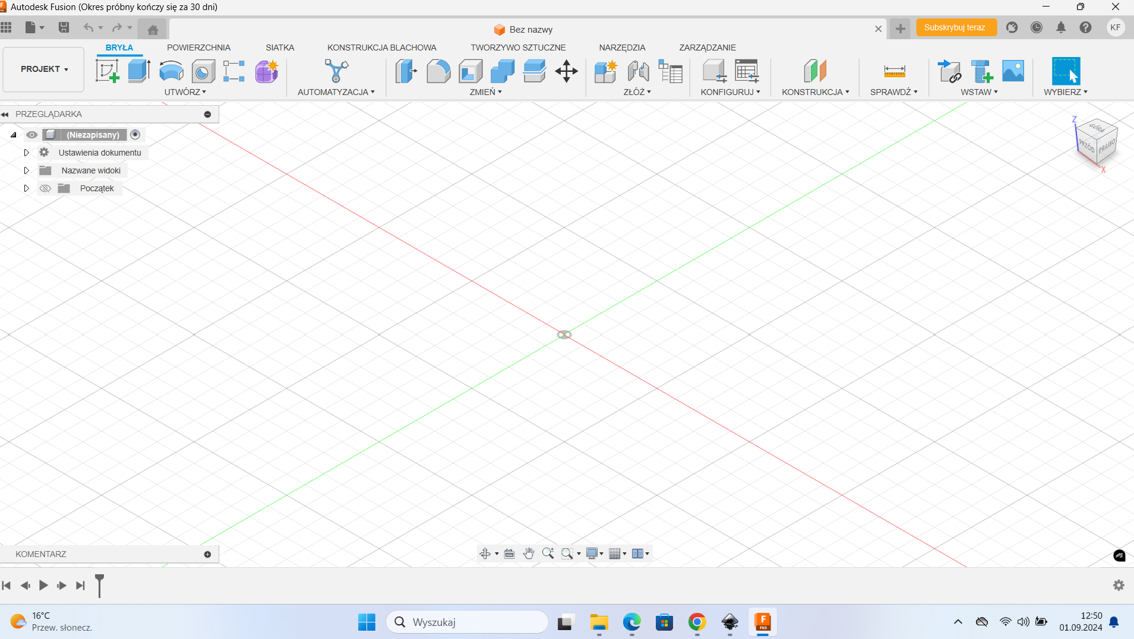
Task: Open a new design tab with plus
Action: coord(901,29)
